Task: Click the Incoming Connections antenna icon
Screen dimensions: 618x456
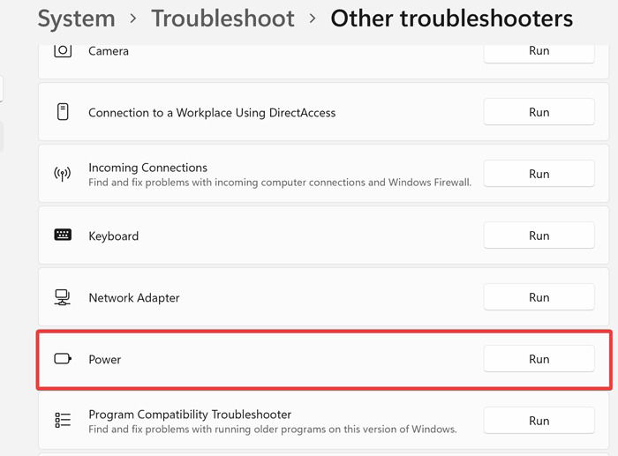Action: [x=63, y=174]
